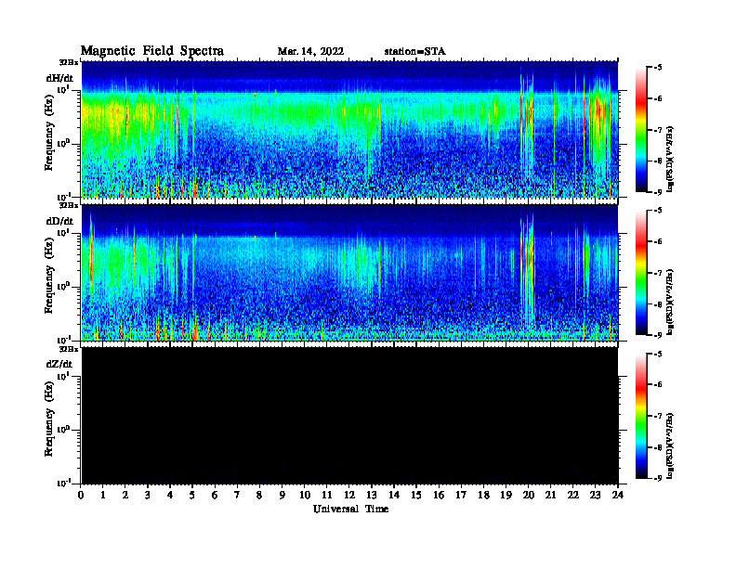Click the -6 value on dZ/dt color bar
This screenshot has height=568, width=736.
(657, 385)
